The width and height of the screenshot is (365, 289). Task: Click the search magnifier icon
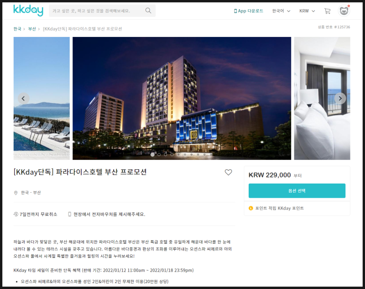point(148,11)
